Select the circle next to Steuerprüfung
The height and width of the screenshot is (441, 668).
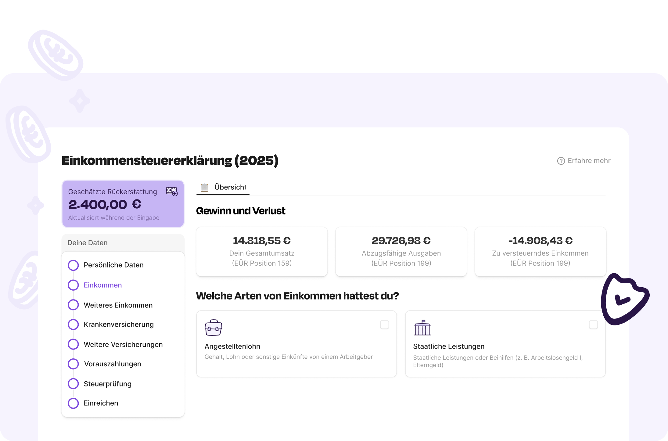pyautogui.click(x=73, y=384)
